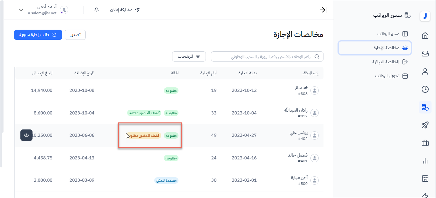Open the home icon in sidebar
The height and width of the screenshot is (198, 436).
[x=425, y=36]
